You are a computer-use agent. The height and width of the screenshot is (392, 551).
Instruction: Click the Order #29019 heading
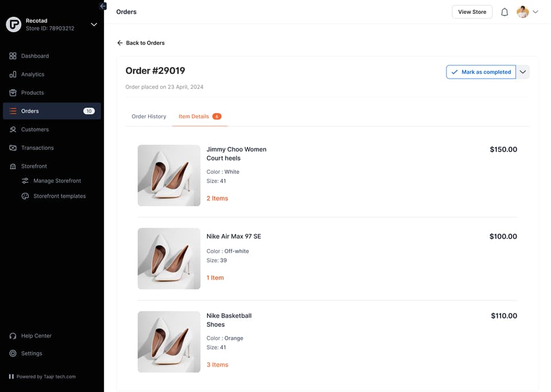pos(156,71)
